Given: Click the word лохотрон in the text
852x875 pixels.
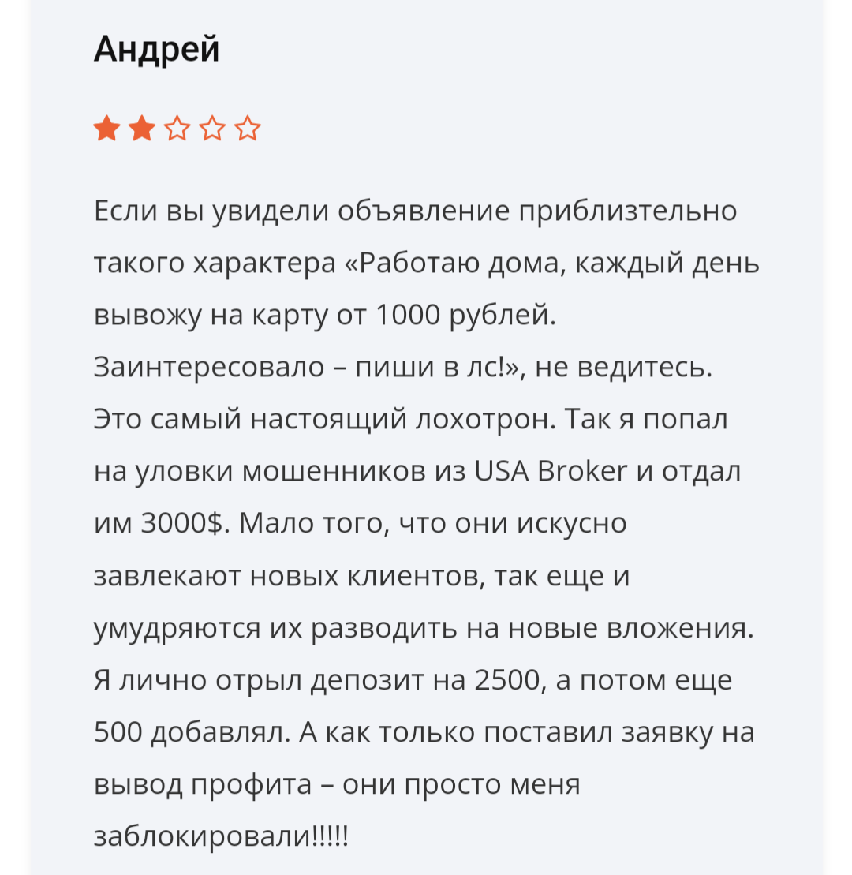Looking at the screenshot, I should (x=485, y=418).
